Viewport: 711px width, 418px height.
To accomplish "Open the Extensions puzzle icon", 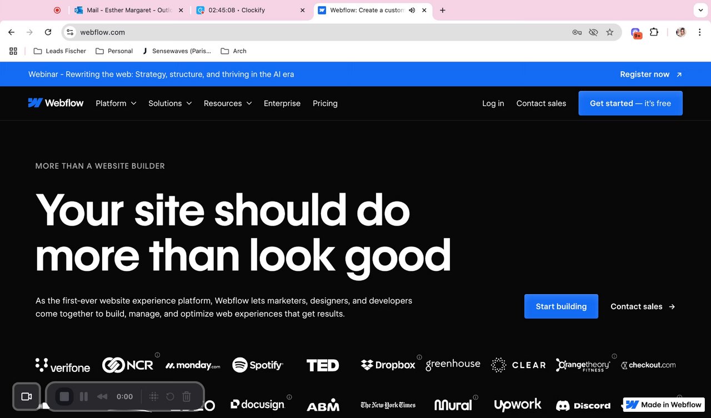I will 654,32.
